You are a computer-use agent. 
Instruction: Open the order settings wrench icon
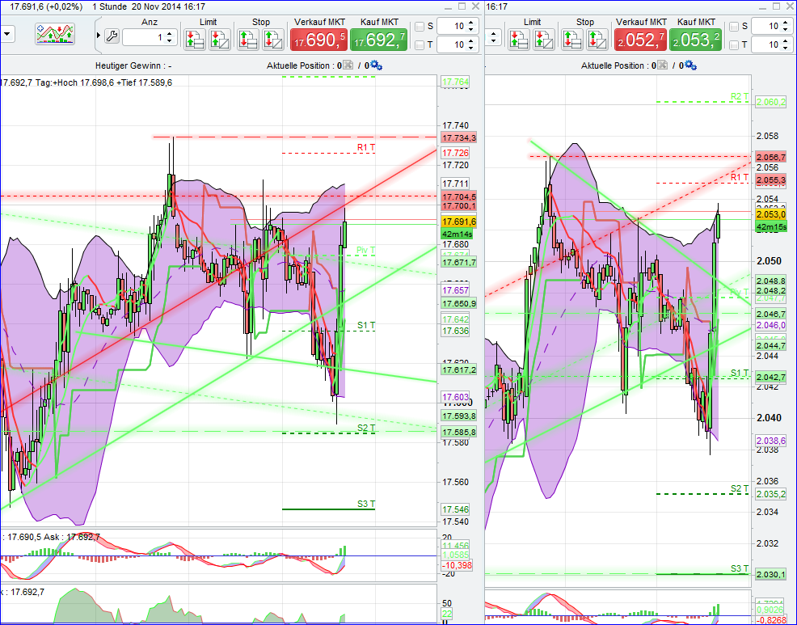[x=114, y=37]
